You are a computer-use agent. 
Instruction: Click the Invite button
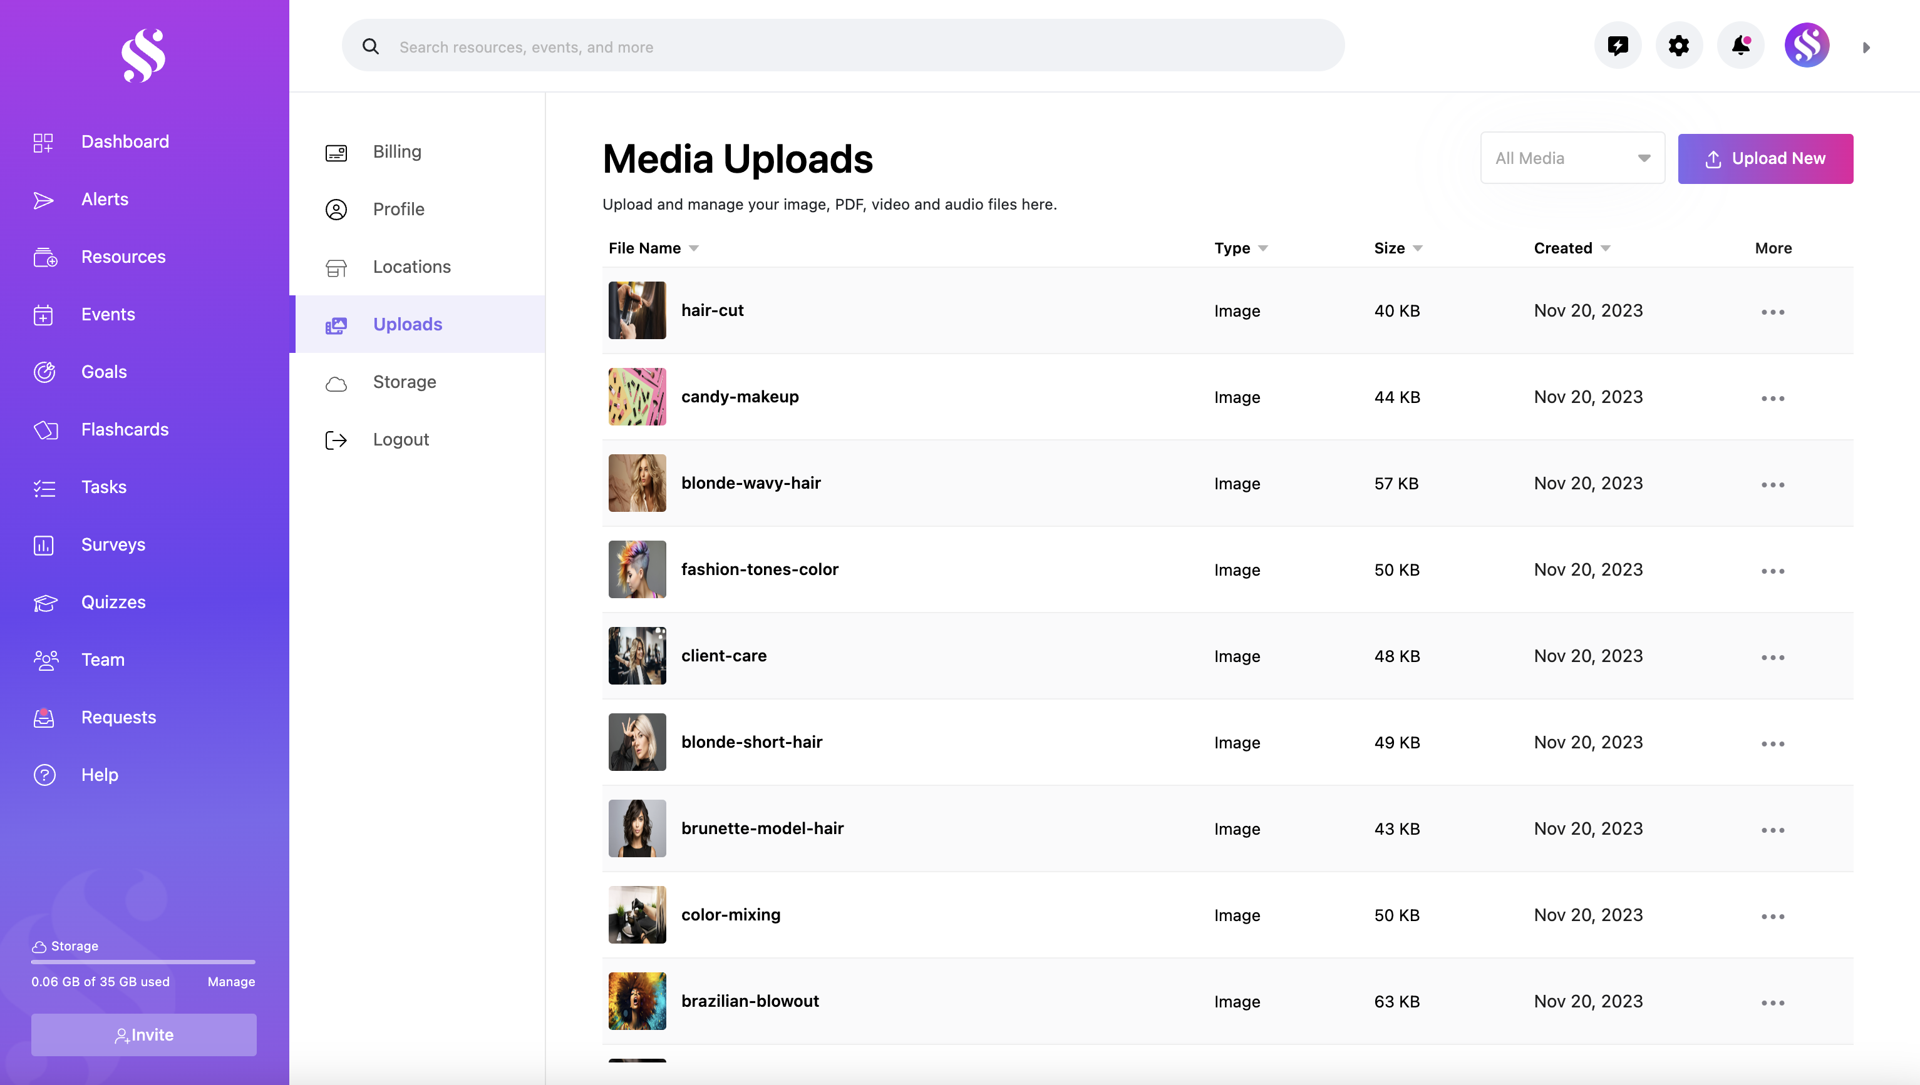point(143,1034)
